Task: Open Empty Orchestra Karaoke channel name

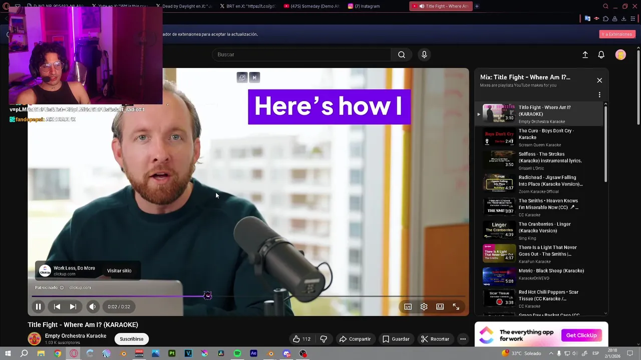Action: [x=76, y=336]
